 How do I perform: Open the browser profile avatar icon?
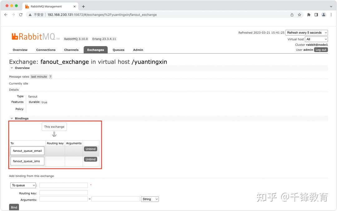(324, 14)
